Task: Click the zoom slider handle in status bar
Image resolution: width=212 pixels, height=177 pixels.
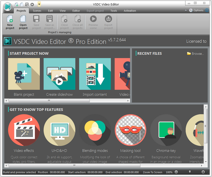Action: point(190,172)
